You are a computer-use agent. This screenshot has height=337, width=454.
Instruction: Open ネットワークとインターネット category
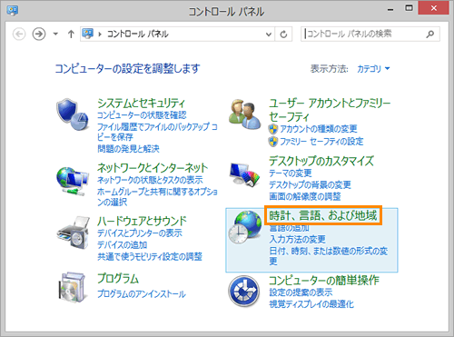153,168
